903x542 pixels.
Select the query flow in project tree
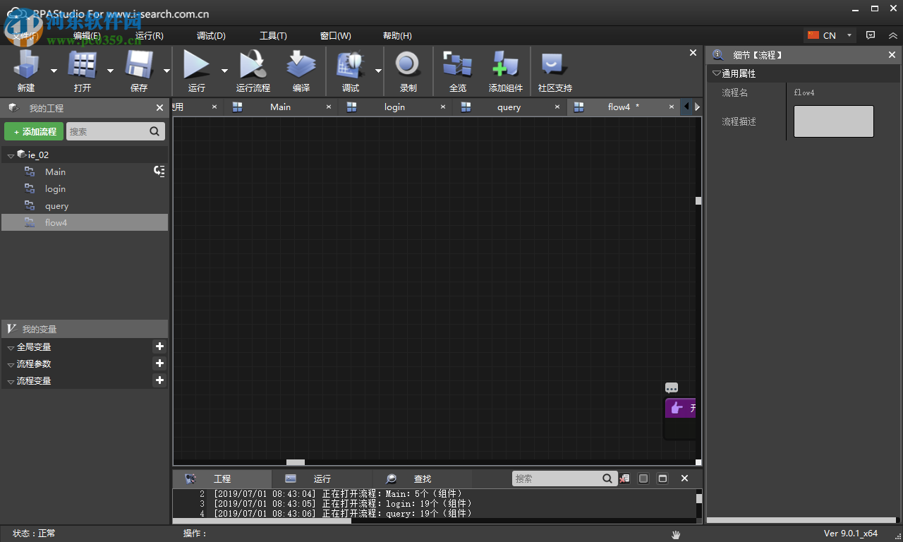(56, 206)
